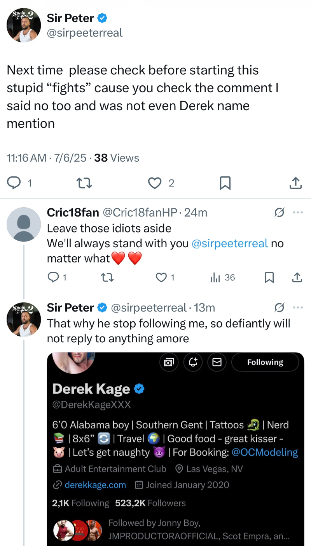Open the @sirpeeterreal mention link
311x546 pixels.
coord(230,243)
